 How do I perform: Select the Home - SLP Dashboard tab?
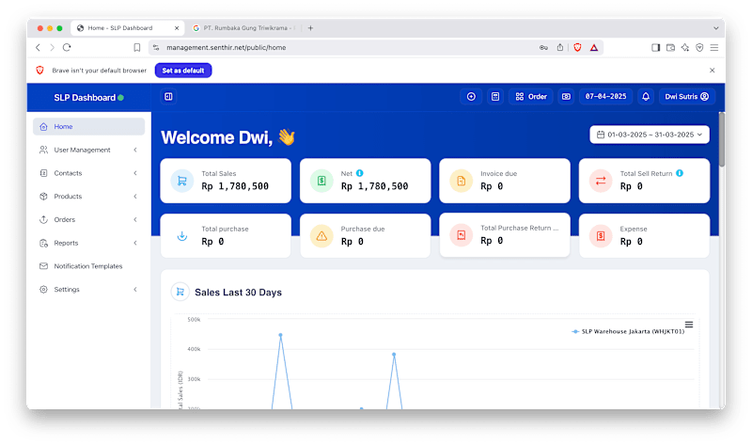click(x=128, y=28)
